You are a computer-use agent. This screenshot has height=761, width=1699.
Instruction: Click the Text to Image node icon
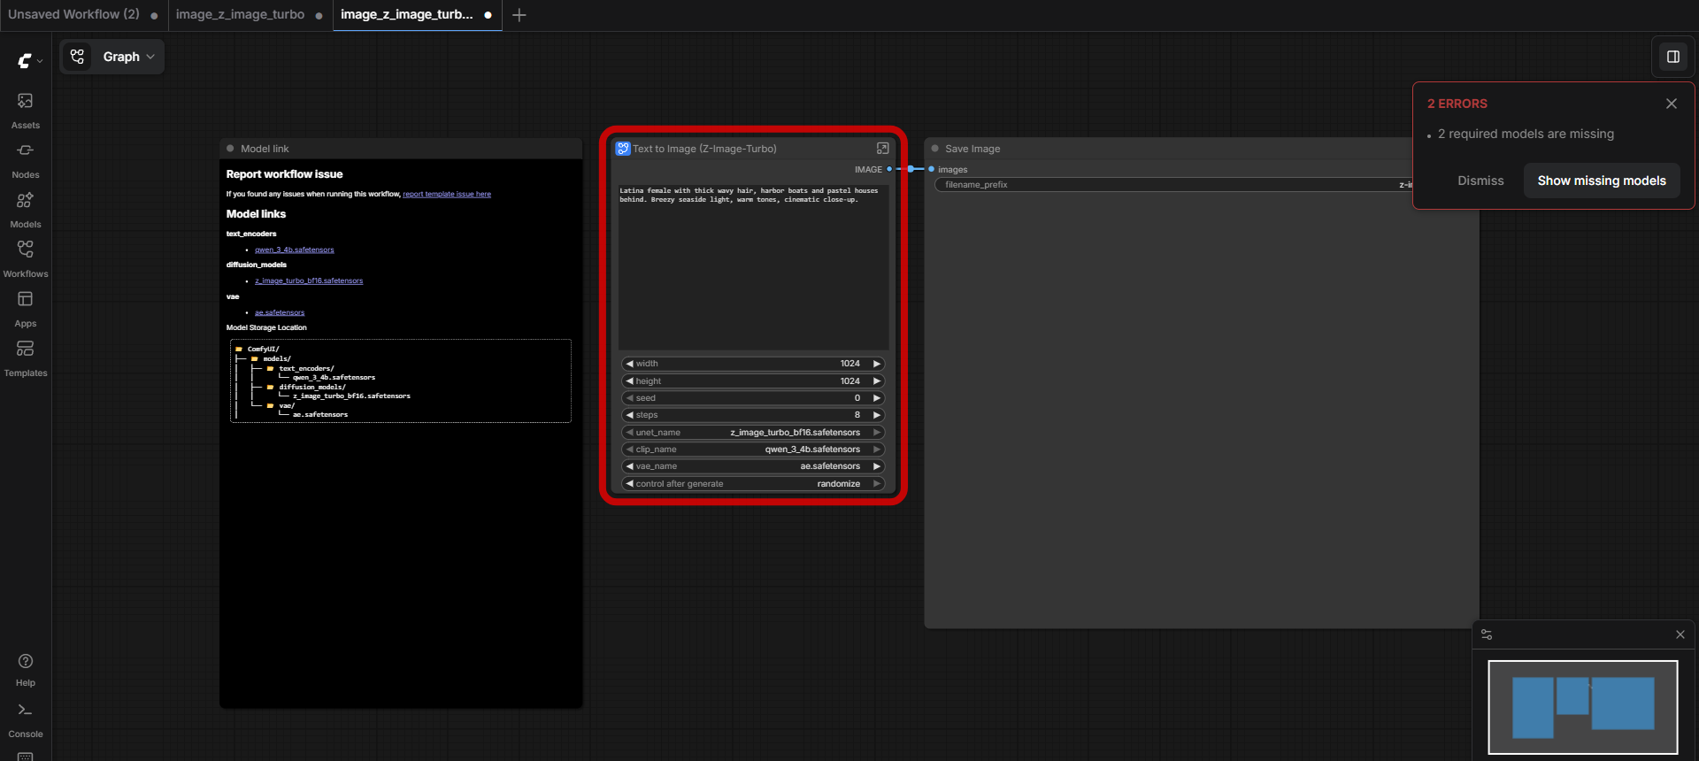click(623, 149)
